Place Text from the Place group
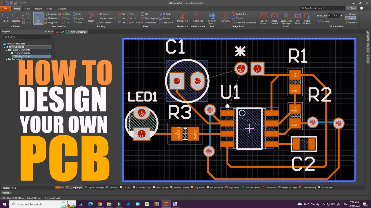 coord(122,23)
